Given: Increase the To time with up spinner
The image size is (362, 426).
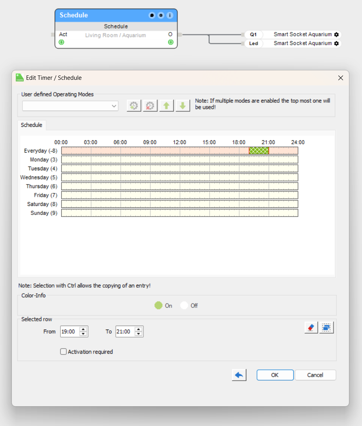Looking at the screenshot, I should pos(139,329).
